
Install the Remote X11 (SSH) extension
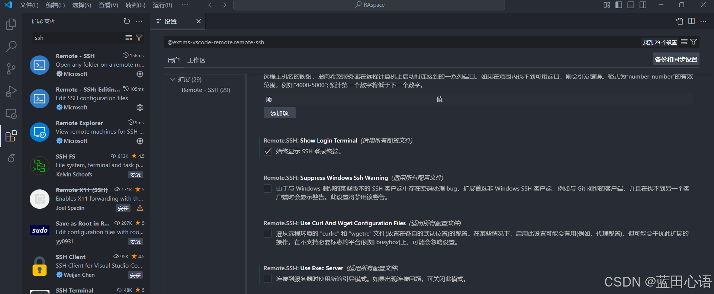tap(123, 208)
